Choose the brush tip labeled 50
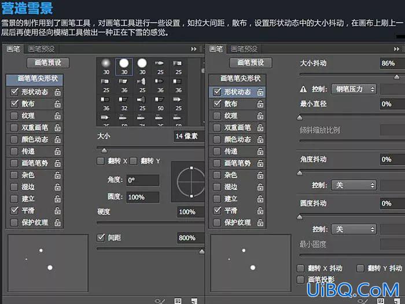The width and height of the screenshot is (405, 304). 160,104
